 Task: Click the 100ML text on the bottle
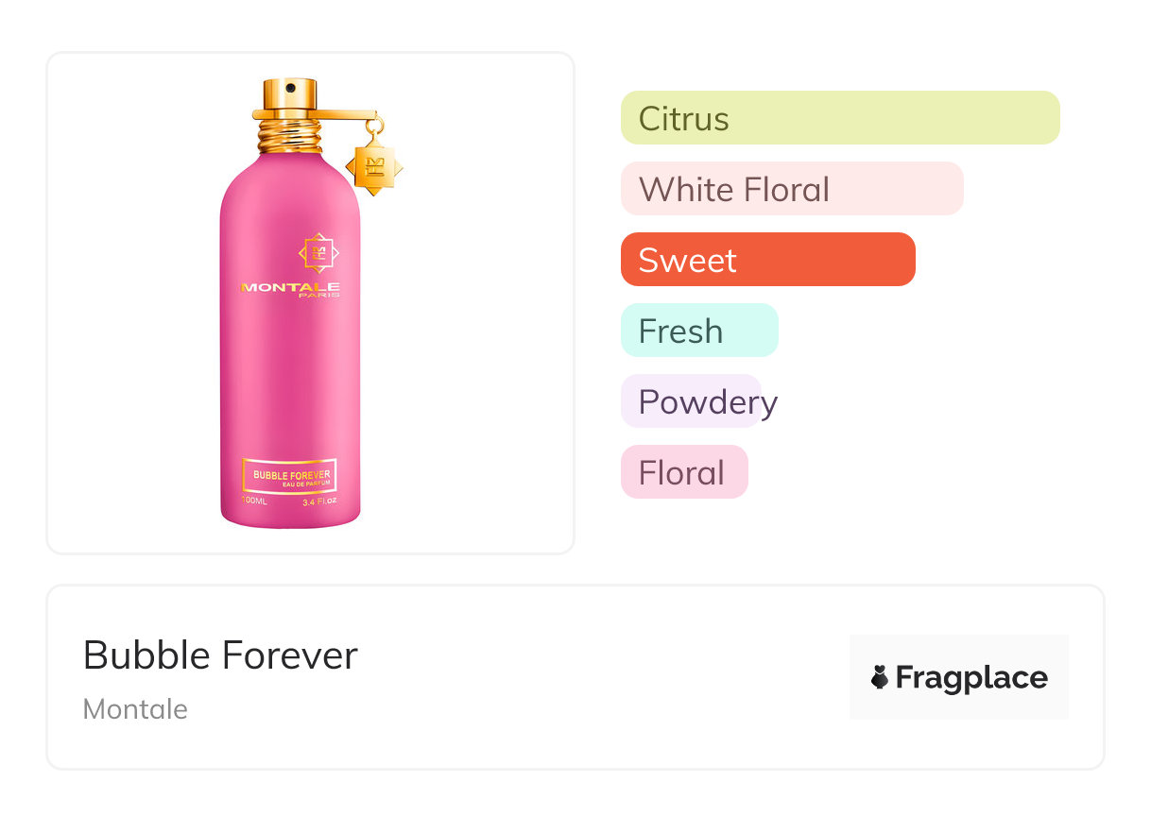coord(255,501)
